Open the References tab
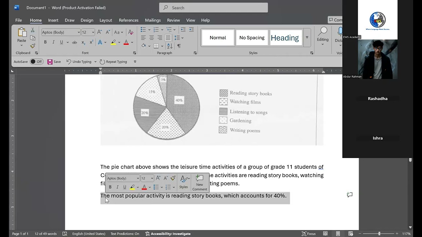The image size is (422, 237). point(129,20)
